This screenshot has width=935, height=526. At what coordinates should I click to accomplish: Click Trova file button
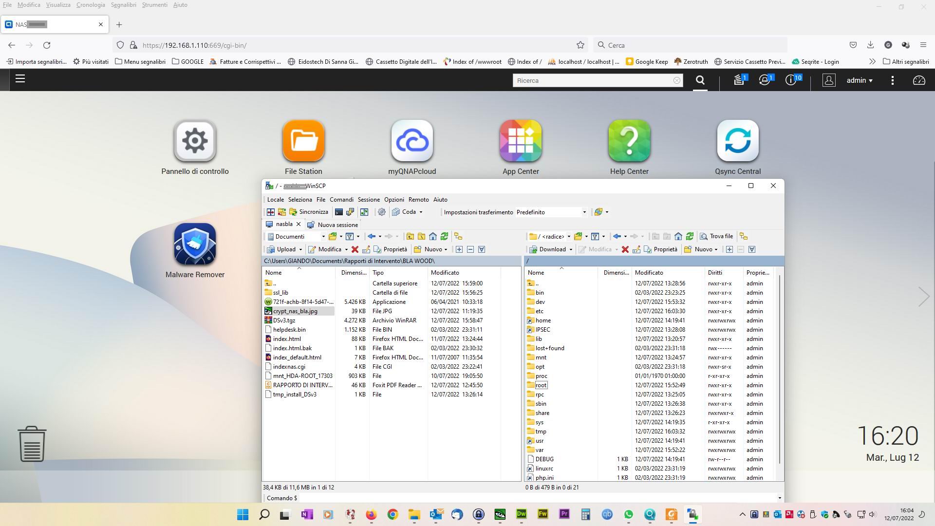pyautogui.click(x=716, y=236)
